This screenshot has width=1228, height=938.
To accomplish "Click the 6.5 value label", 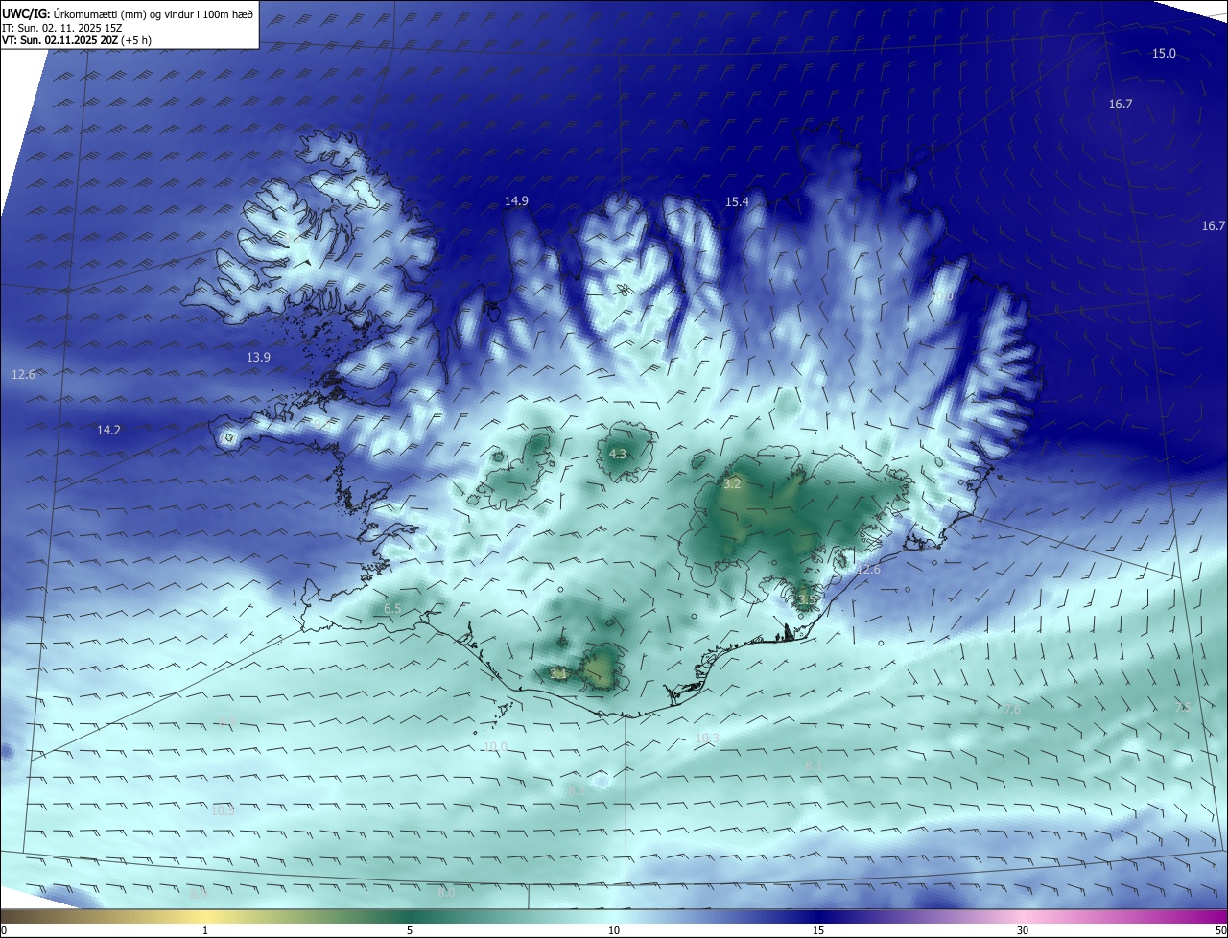I will click(x=392, y=609).
